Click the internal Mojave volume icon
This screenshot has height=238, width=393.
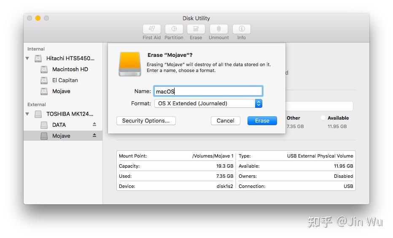point(44,91)
